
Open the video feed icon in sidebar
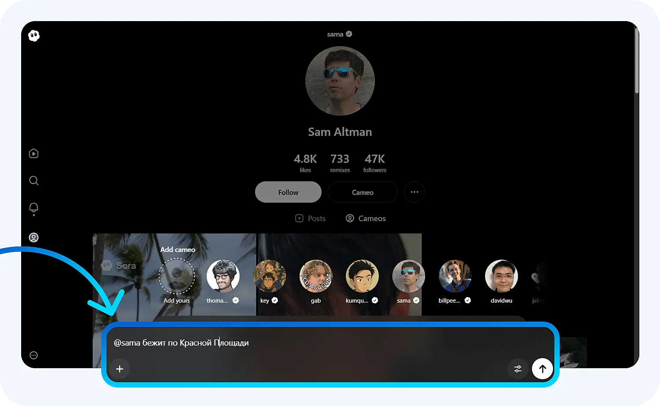click(33, 153)
